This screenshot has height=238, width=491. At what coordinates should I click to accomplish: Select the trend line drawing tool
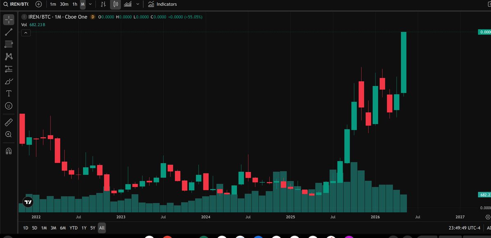(9, 32)
